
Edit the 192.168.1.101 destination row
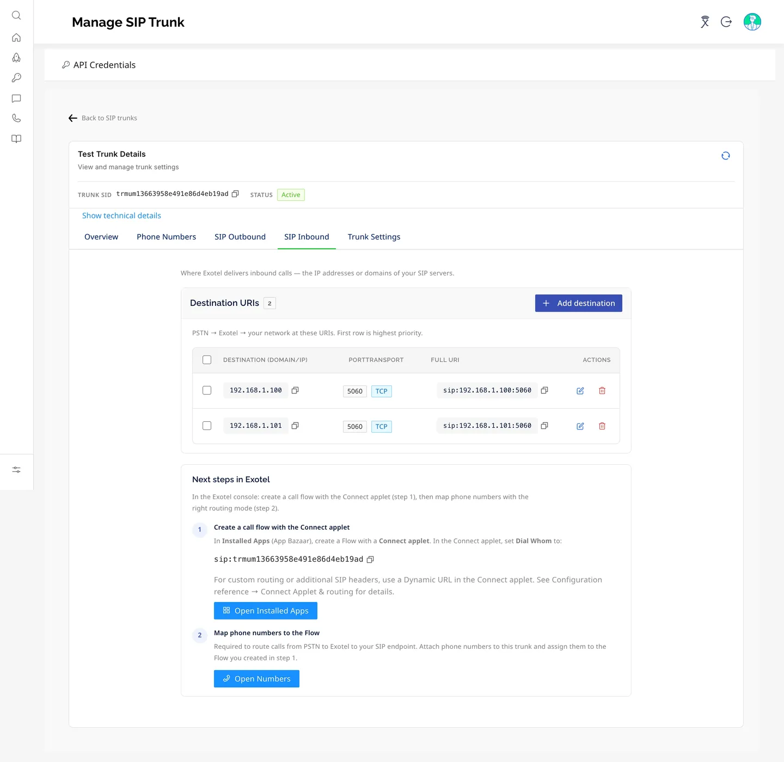coord(580,426)
